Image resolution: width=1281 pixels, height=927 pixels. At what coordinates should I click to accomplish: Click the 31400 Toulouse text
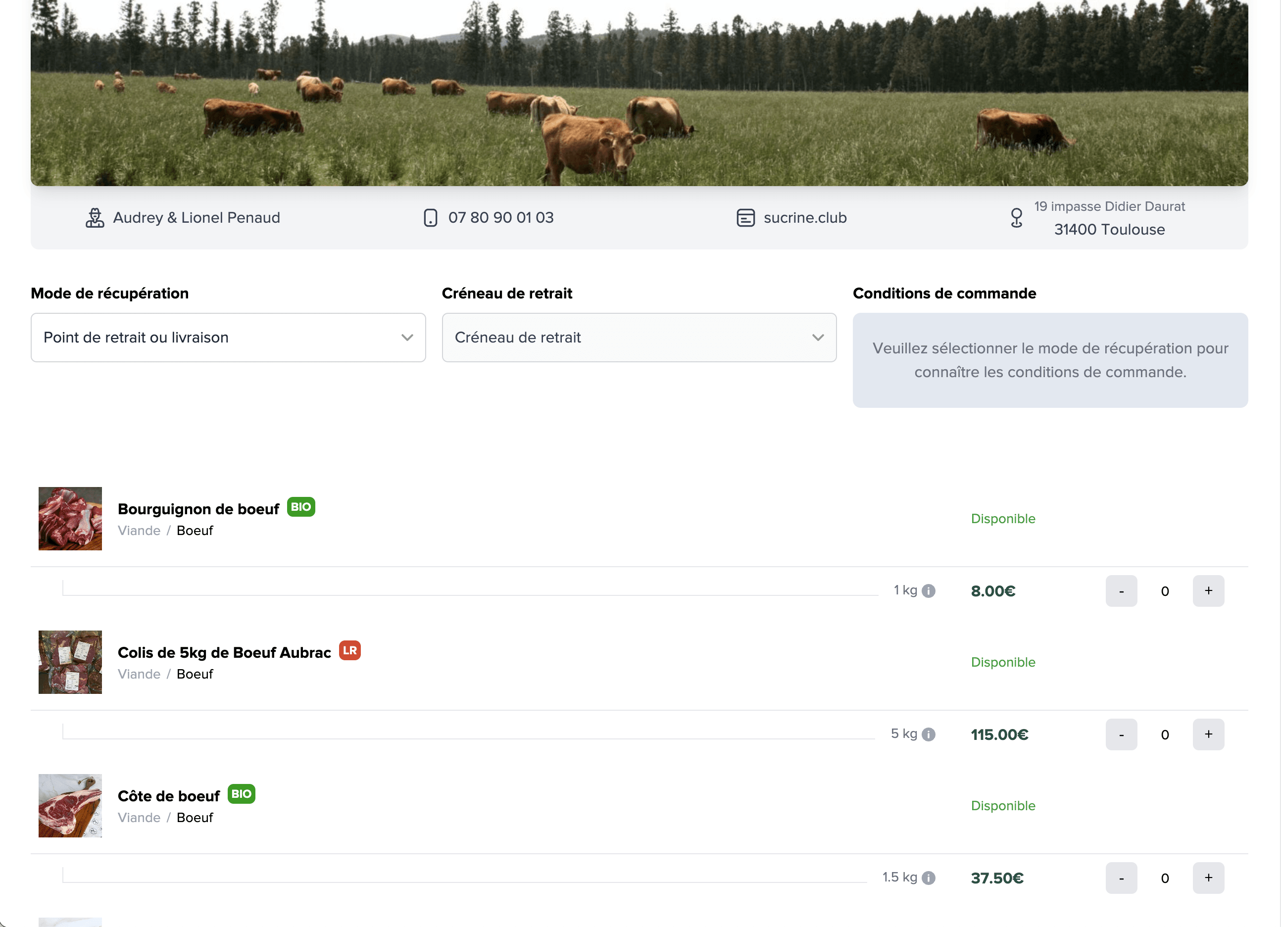click(x=1109, y=229)
